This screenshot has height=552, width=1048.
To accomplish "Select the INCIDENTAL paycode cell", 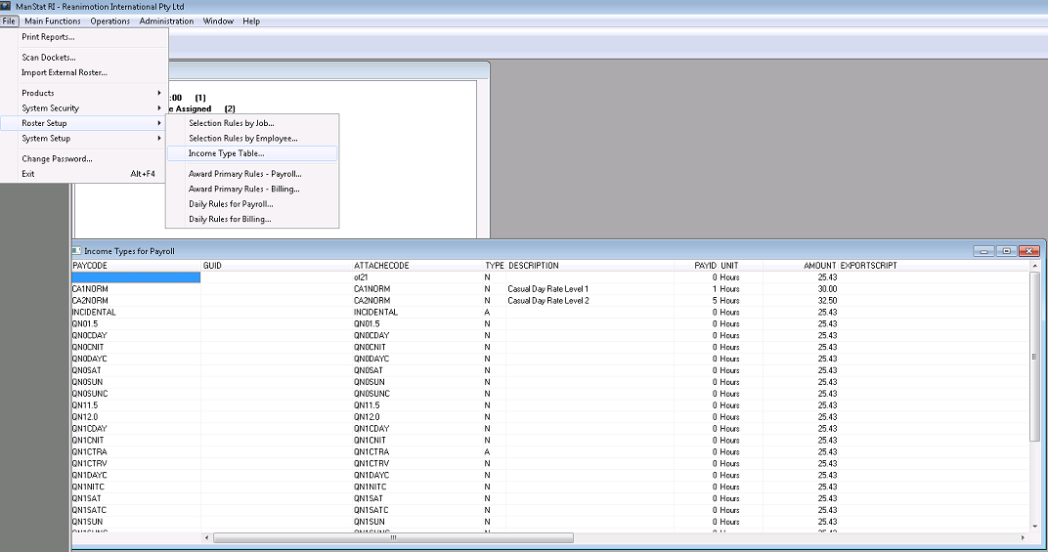I will tap(136, 312).
